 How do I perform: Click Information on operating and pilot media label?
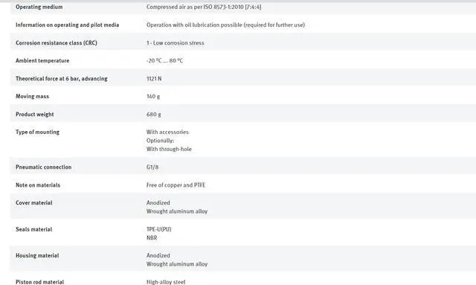[x=67, y=25]
